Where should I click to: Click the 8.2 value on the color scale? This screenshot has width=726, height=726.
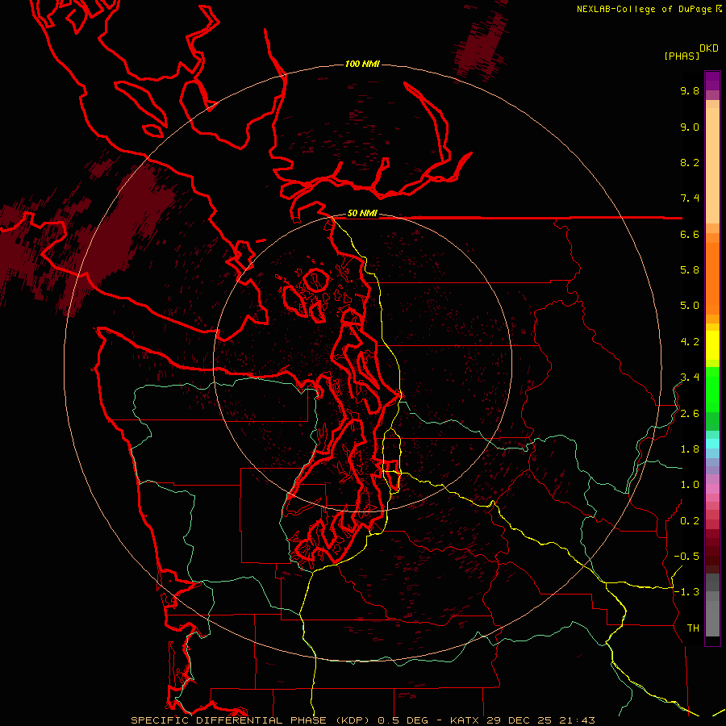click(690, 162)
